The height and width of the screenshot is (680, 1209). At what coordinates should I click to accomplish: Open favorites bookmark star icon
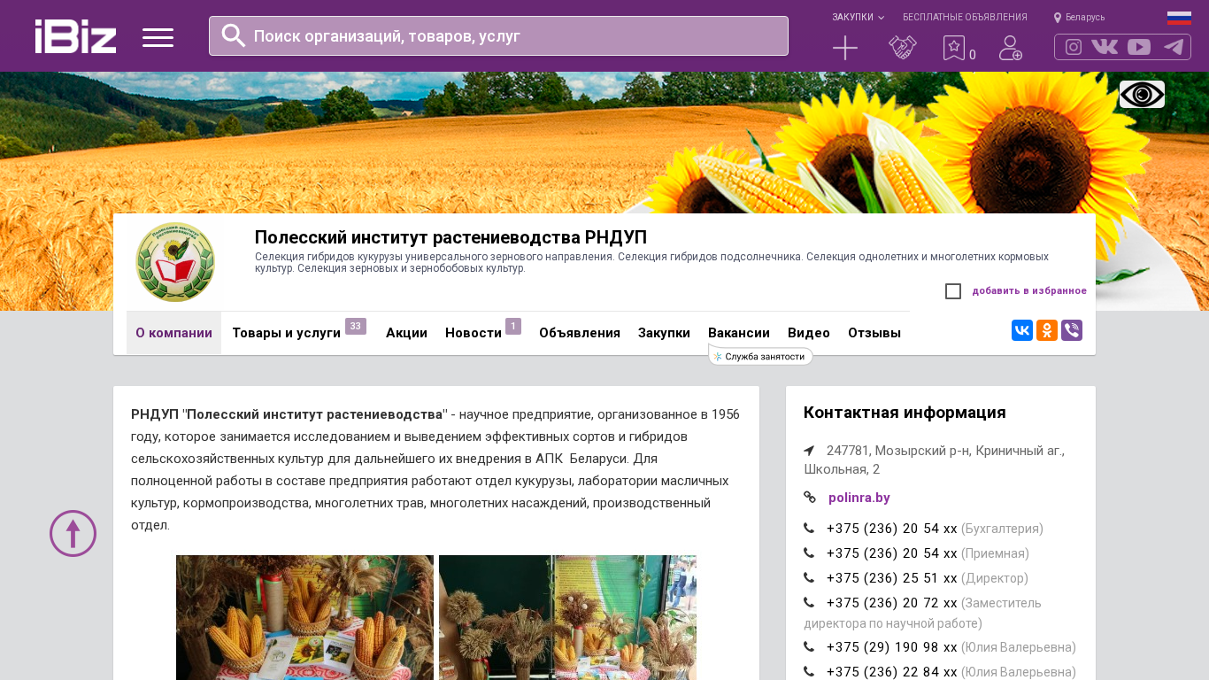pos(954,48)
